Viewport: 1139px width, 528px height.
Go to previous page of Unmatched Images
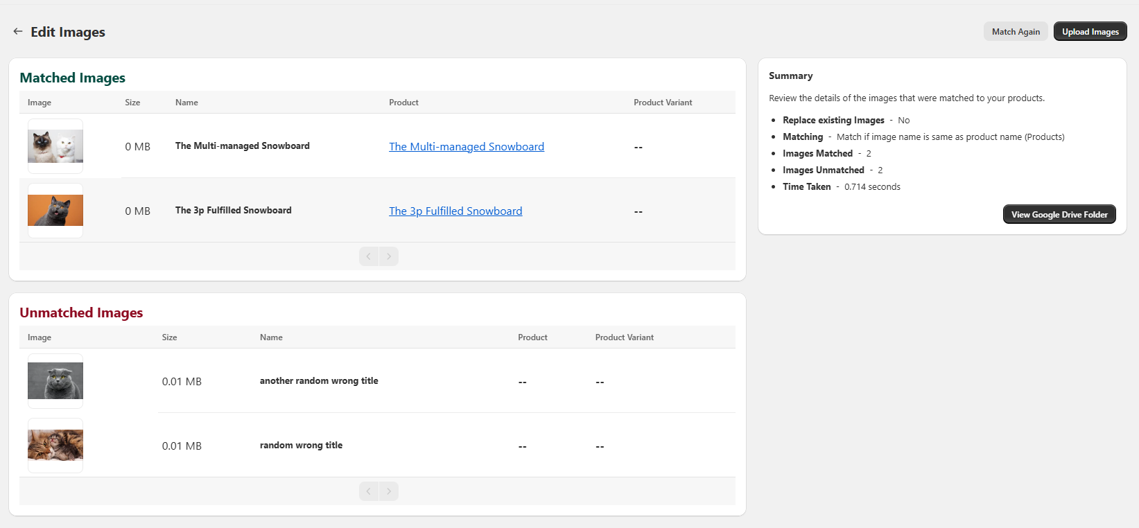pos(369,491)
